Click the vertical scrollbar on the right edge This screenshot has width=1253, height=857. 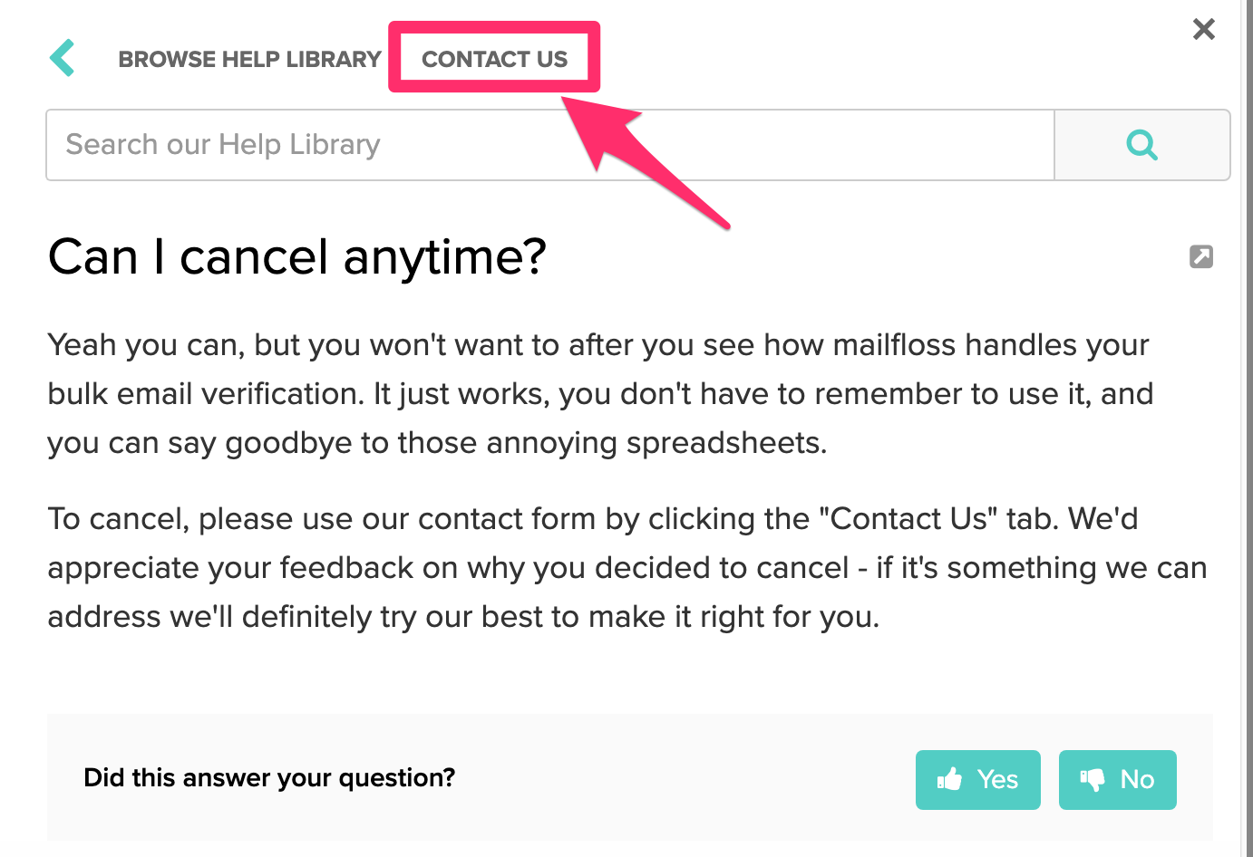pos(1248,428)
